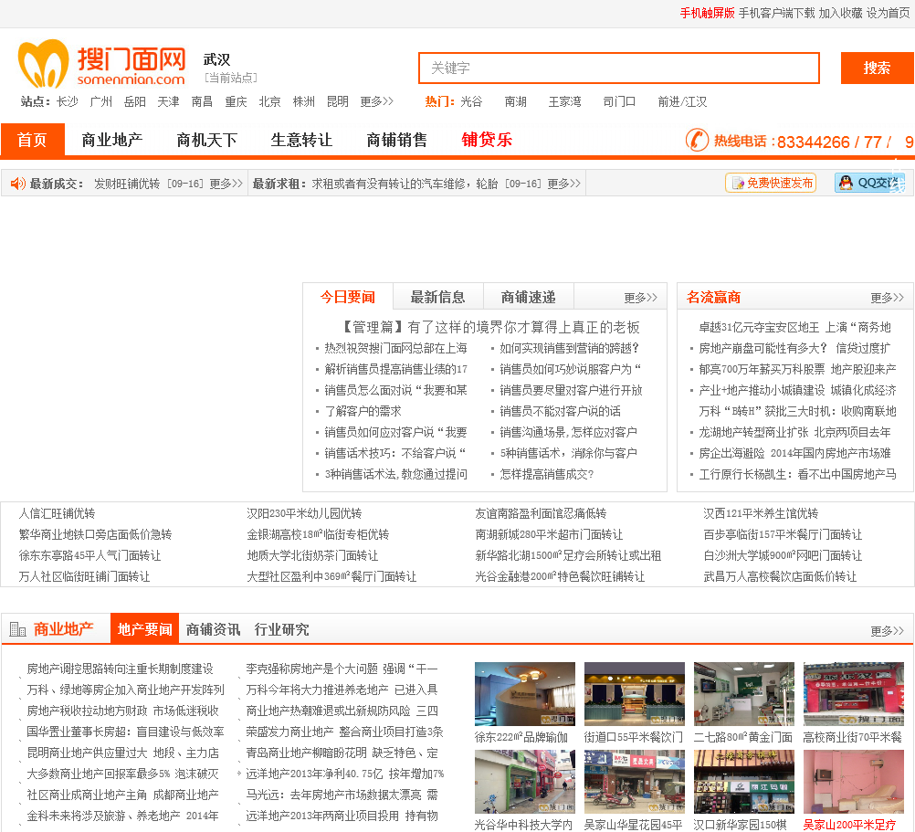The width and height of the screenshot is (915, 832).
Task: Switch station to 北京
Action: click(269, 101)
